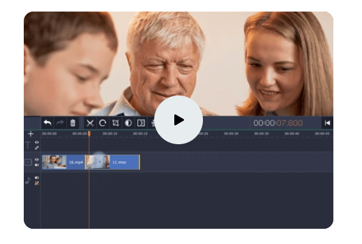Select the 11.mov clip on the timeline
362x244 pixels.
point(113,162)
